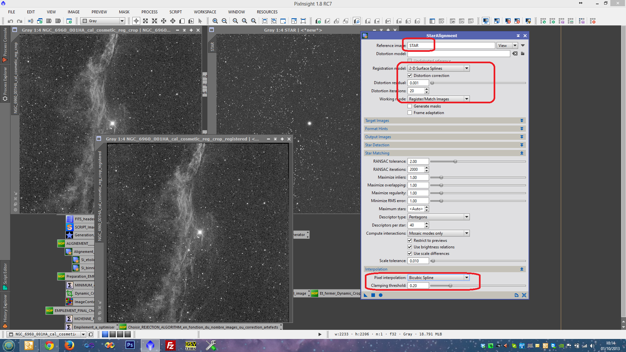The height and width of the screenshot is (352, 626).
Task: Click the Zoom In magnifier toolbar icon
Action: 215,21
